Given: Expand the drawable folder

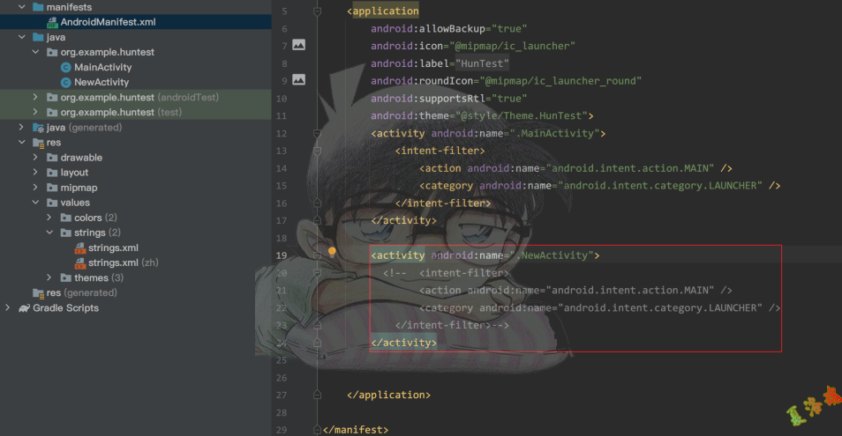Looking at the screenshot, I should (36, 158).
